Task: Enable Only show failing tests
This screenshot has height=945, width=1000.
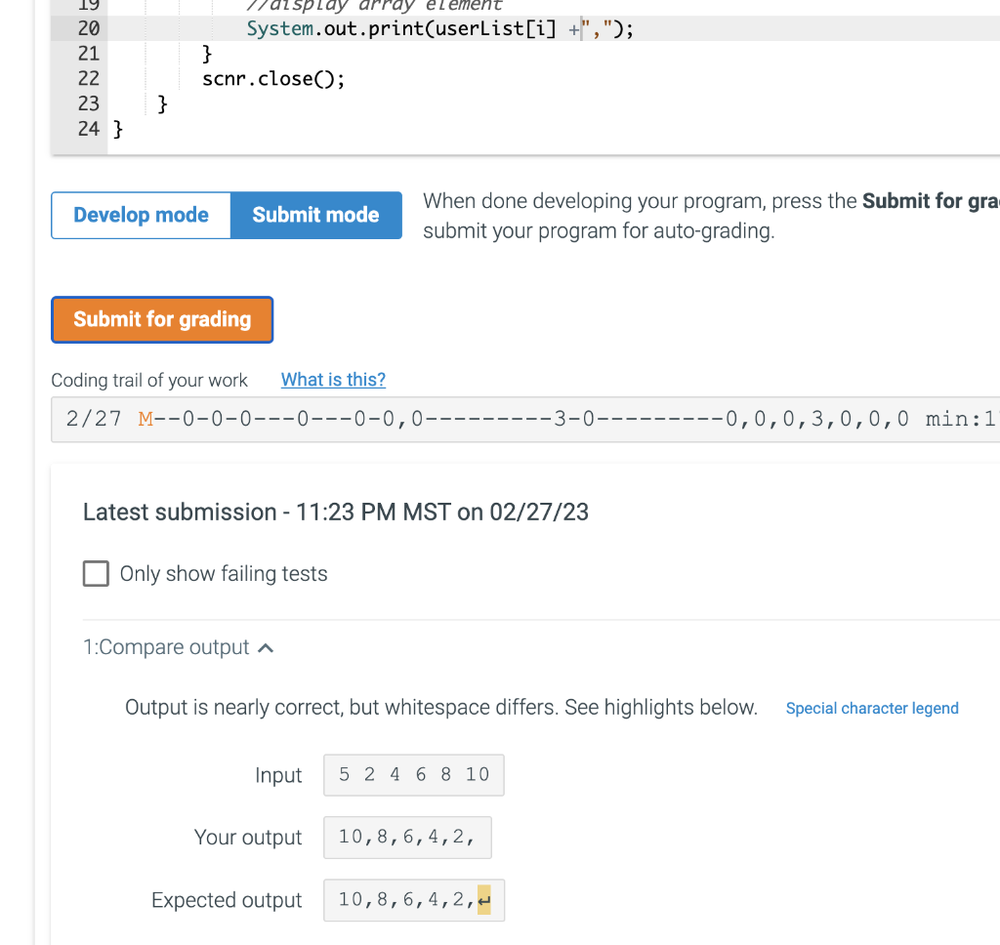Action: tap(96, 573)
